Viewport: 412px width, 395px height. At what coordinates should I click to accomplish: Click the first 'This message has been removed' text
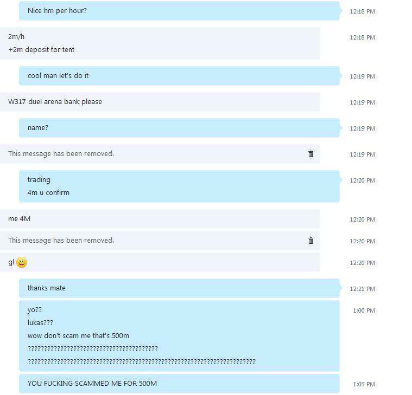(x=61, y=154)
